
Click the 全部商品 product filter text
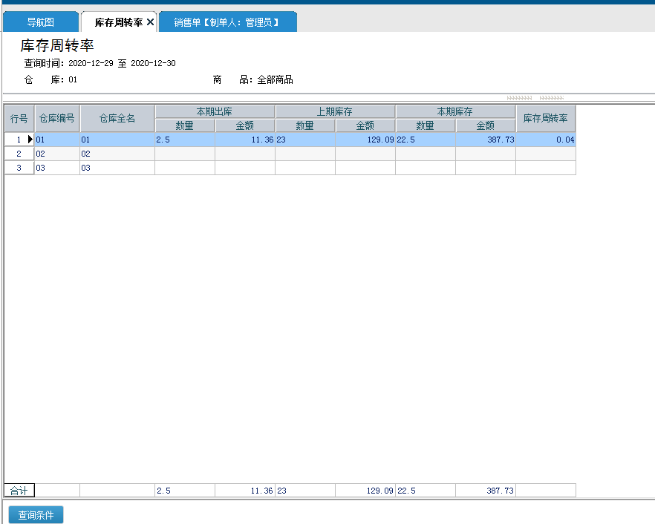(x=275, y=79)
